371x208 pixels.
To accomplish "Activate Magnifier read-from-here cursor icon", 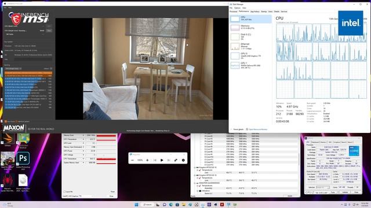I will tap(176, 160).
